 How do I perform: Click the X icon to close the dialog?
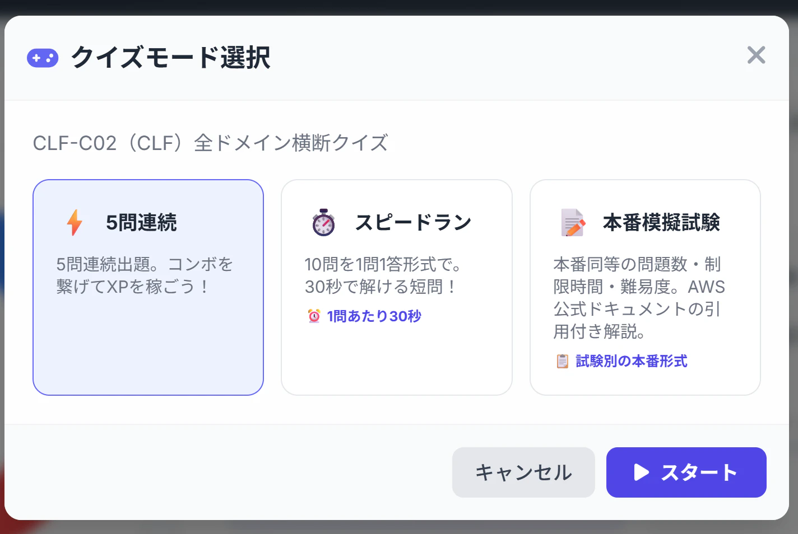[756, 55]
